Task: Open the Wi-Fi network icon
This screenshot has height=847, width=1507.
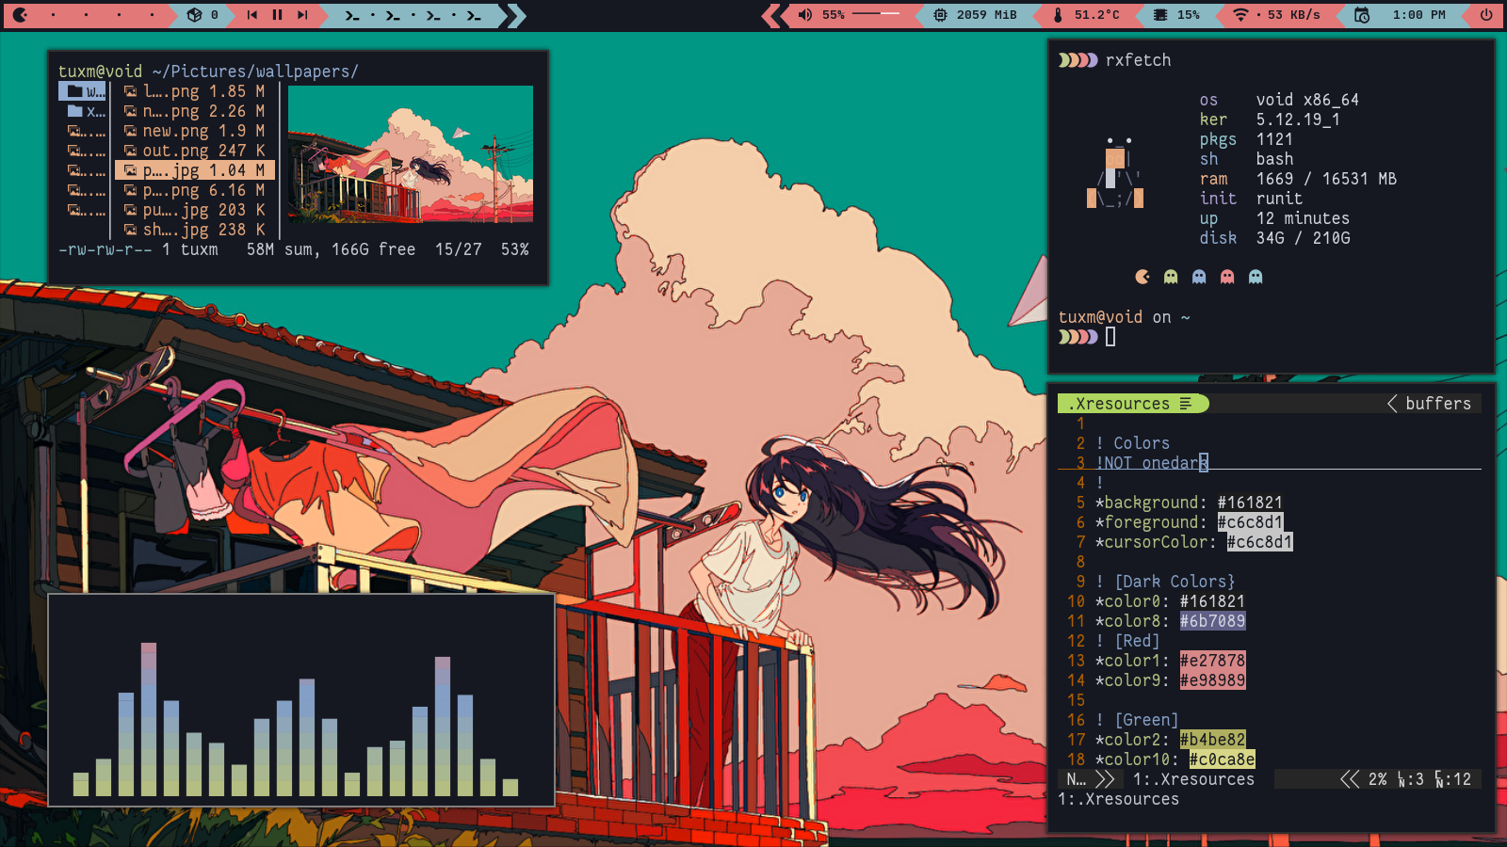Action: (x=1240, y=15)
